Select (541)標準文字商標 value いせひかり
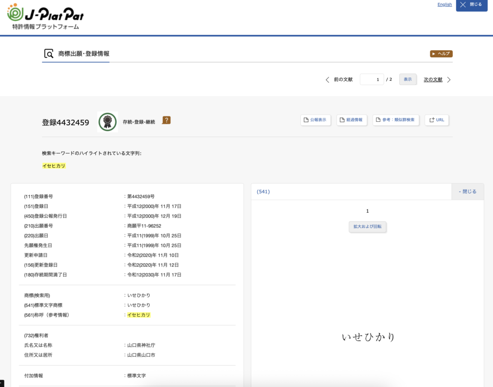Image resolution: width=493 pixels, height=387 pixels. (139, 305)
